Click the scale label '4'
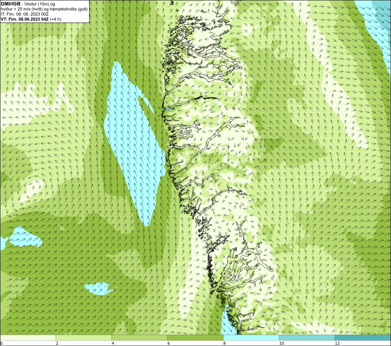This screenshot has height=346, width=391. coord(113,343)
